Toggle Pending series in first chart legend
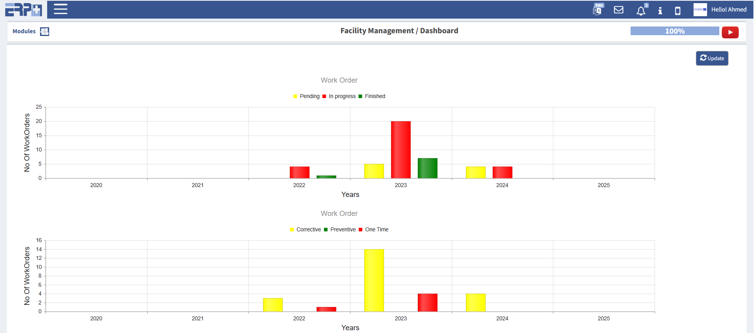 tap(306, 96)
